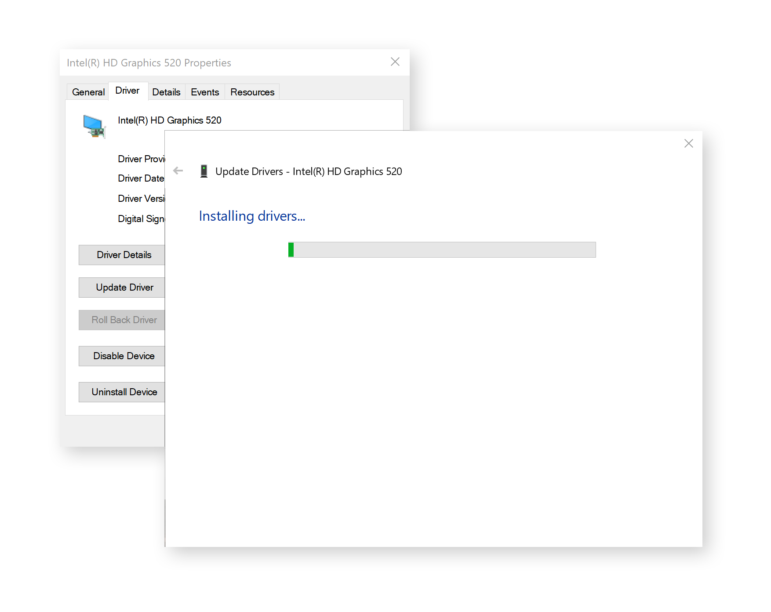Click the Driver Version label
Image resolution: width=771 pixels, height=612 pixels.
141,199
